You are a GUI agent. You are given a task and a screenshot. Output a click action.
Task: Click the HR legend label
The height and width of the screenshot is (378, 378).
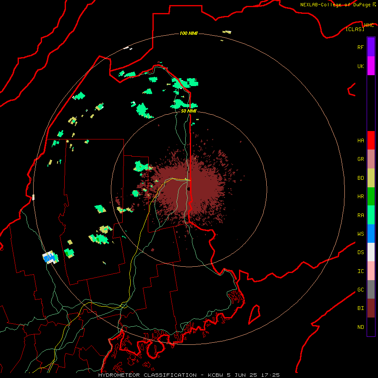360,197
